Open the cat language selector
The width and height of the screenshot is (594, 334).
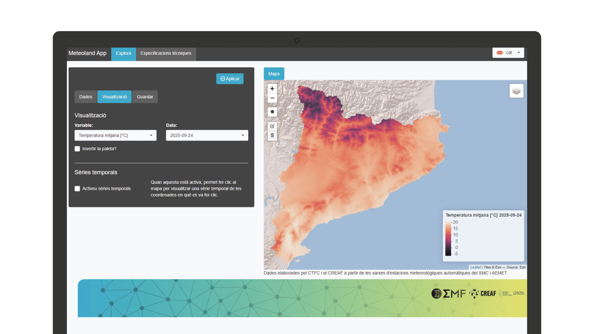pyautogui.click(x=508, y=53)
